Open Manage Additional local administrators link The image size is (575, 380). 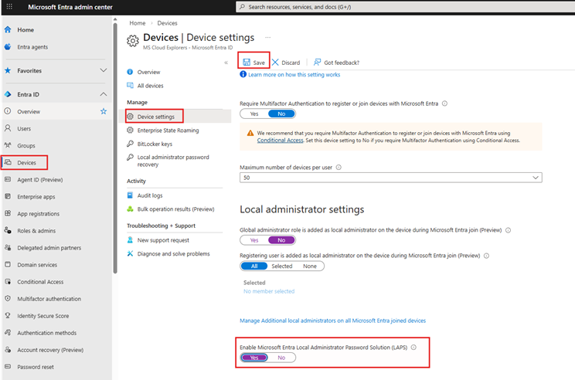pyautogui.click(x=332, y=321)
